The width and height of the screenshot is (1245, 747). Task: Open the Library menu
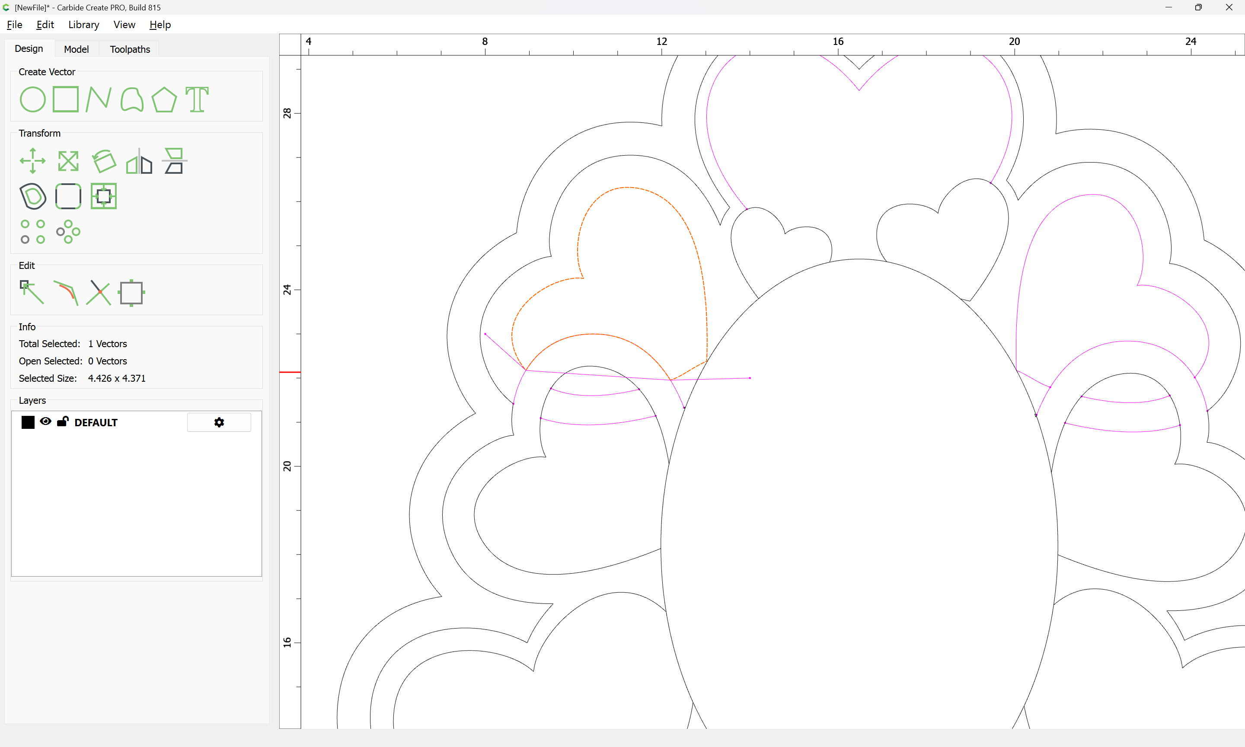83,25
